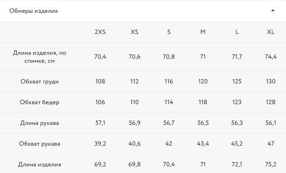Image resolution: width=286 pixels, height=173 pixels.
Task: Click the bottom Длина изделия row label
Action: (x=40, y=165)
